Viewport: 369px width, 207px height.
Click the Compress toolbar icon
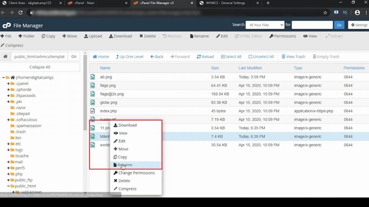pos(3,46)
